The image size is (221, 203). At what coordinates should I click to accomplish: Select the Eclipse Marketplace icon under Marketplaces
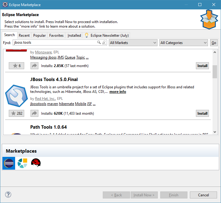9,163
